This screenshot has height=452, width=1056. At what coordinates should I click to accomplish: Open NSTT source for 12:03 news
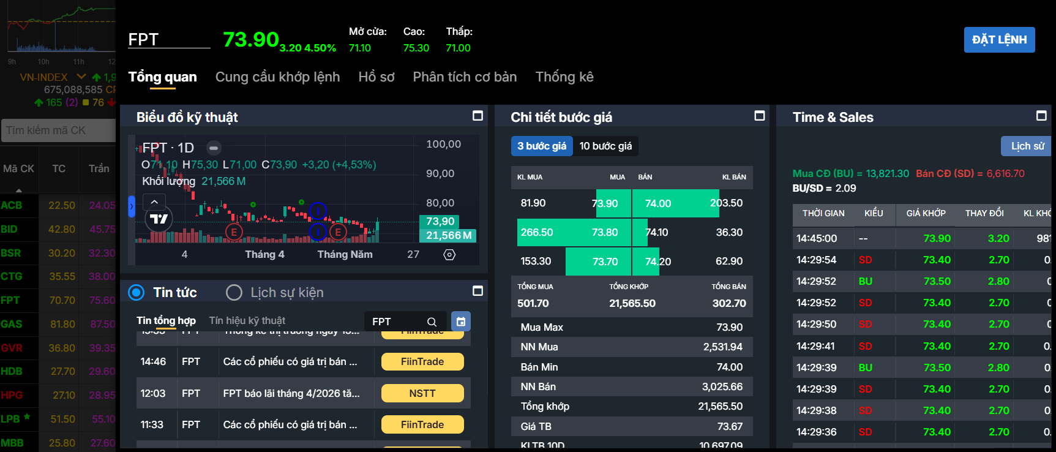click(422, 393)
